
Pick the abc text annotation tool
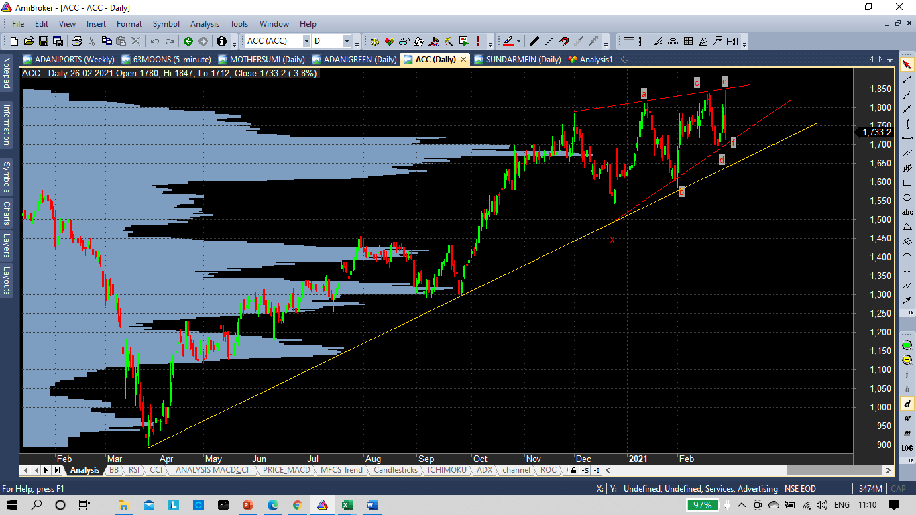click(x=907, y=212)
